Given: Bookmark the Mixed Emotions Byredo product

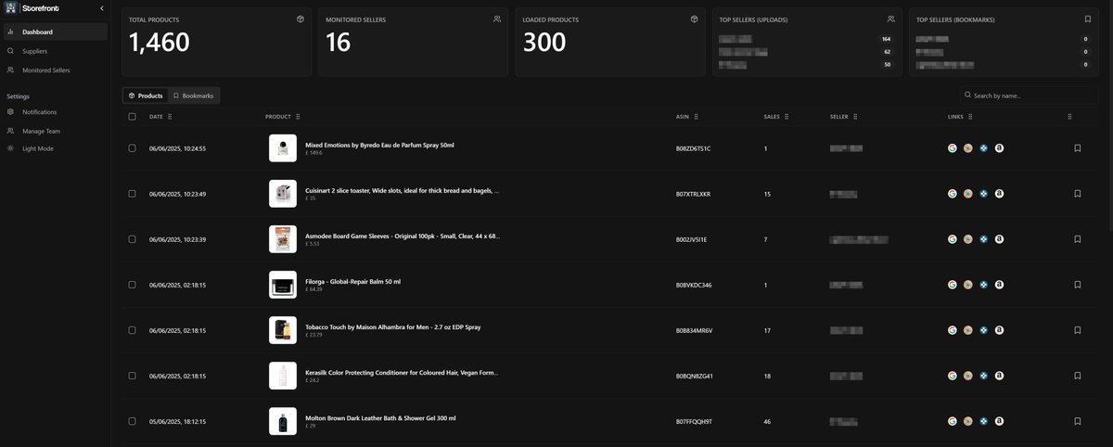Looking at the screenshot, I should tap(1077, 148).
